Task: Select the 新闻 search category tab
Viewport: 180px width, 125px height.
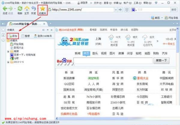Action: pos(78,53)
